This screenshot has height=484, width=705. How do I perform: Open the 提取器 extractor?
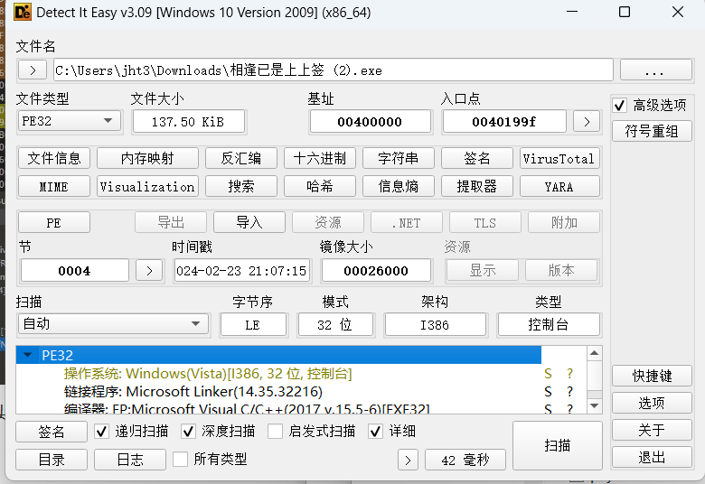click(477, 187)
